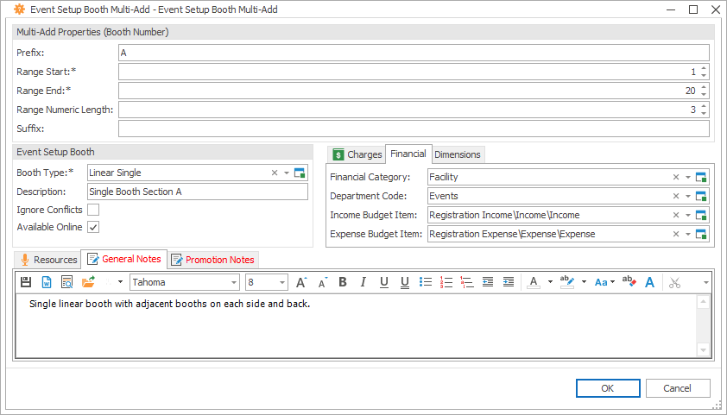This screenshot has height=415, width=727.
Task: Open the Tahoma font name dropdown
Action: (x=234, y=282)
